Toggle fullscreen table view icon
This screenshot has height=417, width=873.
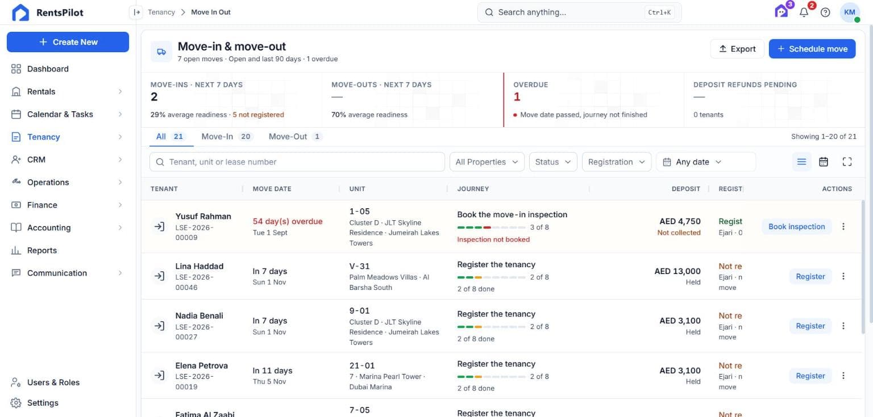pos(847,162)
